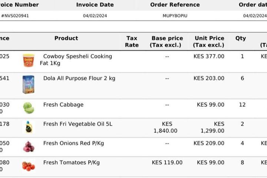
Task: Click the Dola flour package image
Action: (x=28, y=85)
